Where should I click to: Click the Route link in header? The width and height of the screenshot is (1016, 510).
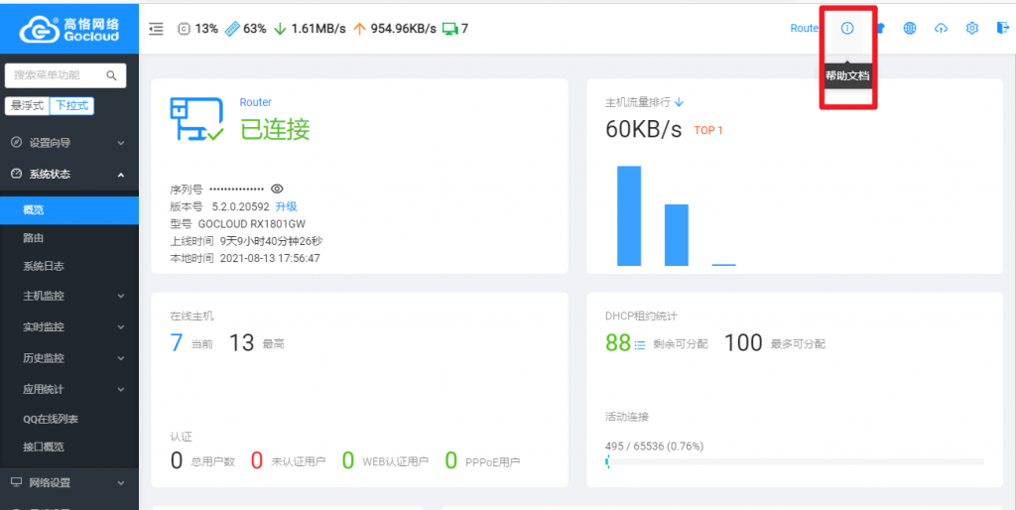click(804, 28)
